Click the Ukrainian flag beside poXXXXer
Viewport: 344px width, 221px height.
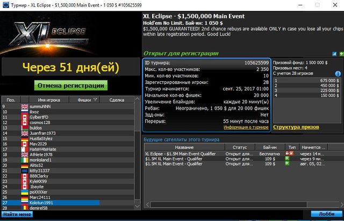click(25, 193)
